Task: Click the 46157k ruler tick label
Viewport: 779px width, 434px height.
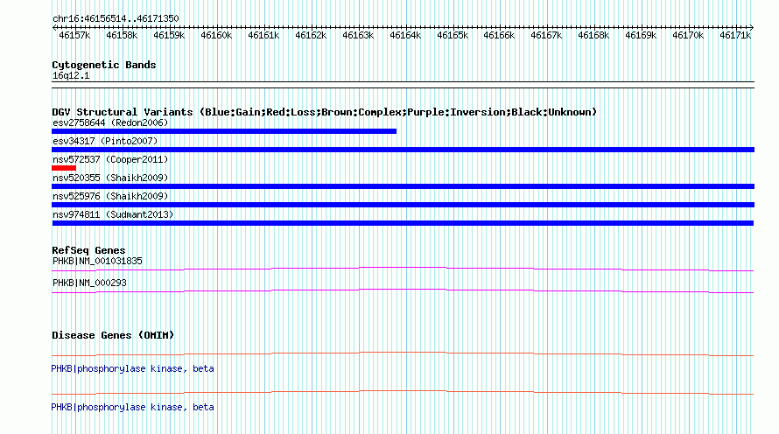Action: point(74,35)
